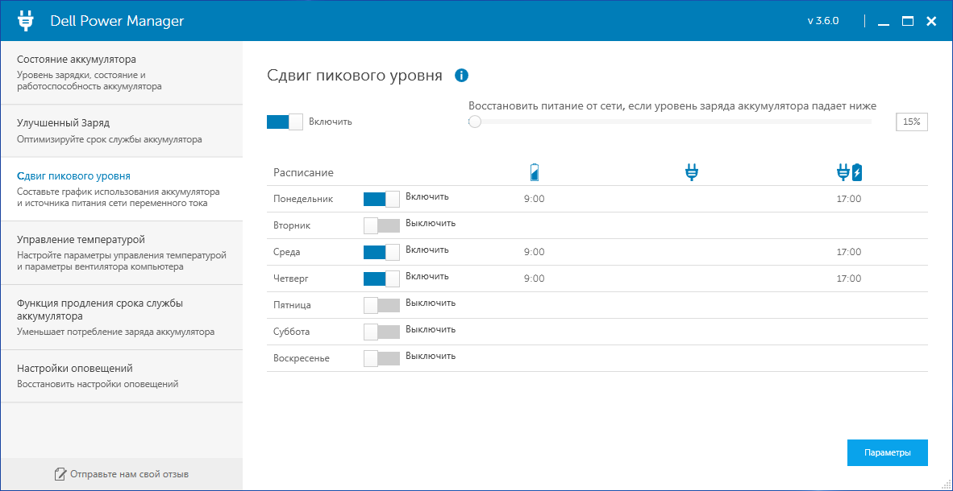Viewport: 953px width, 491px height.
Task: Open Управление температурой section
Action: (122, 253)
